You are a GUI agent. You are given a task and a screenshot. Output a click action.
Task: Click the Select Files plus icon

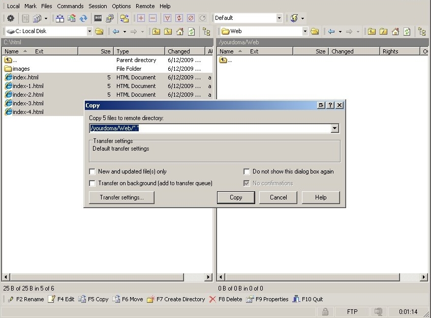click(141, 18)
